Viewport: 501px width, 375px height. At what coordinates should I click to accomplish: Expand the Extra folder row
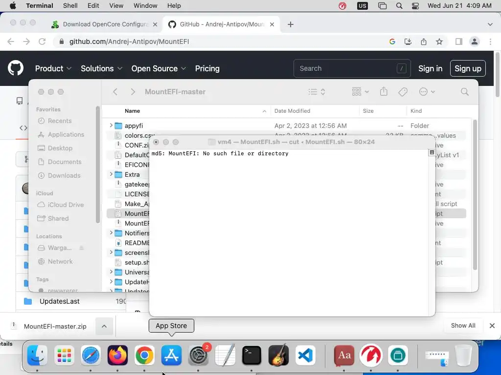point(111,174)
